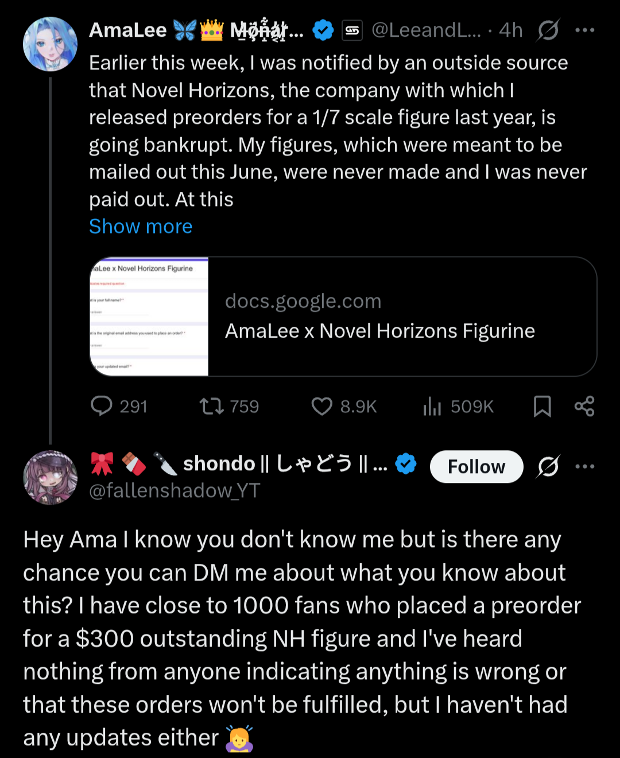Viewport: 620px width, 758px height.
Task: Open AmaLee's affiliate square badge
Action: pos(352,30)
